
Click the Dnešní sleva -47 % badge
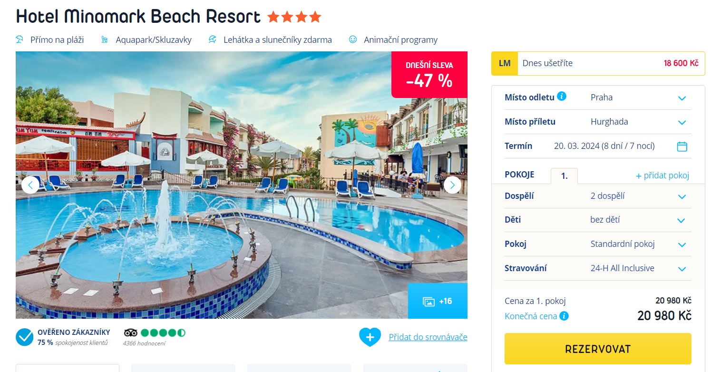[429, 75]
